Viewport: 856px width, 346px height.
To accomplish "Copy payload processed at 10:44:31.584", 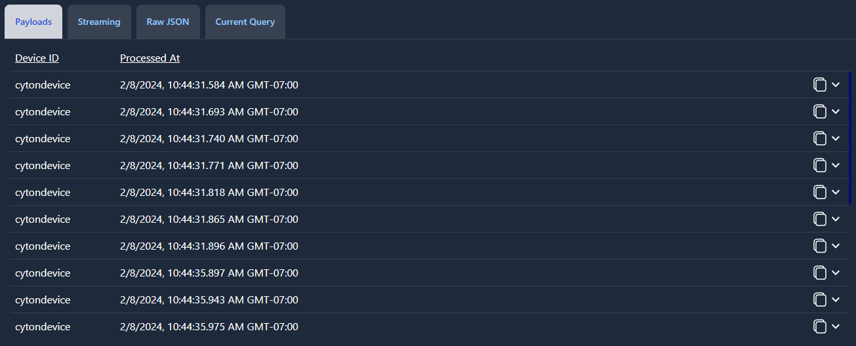I will tap(819, 85).
